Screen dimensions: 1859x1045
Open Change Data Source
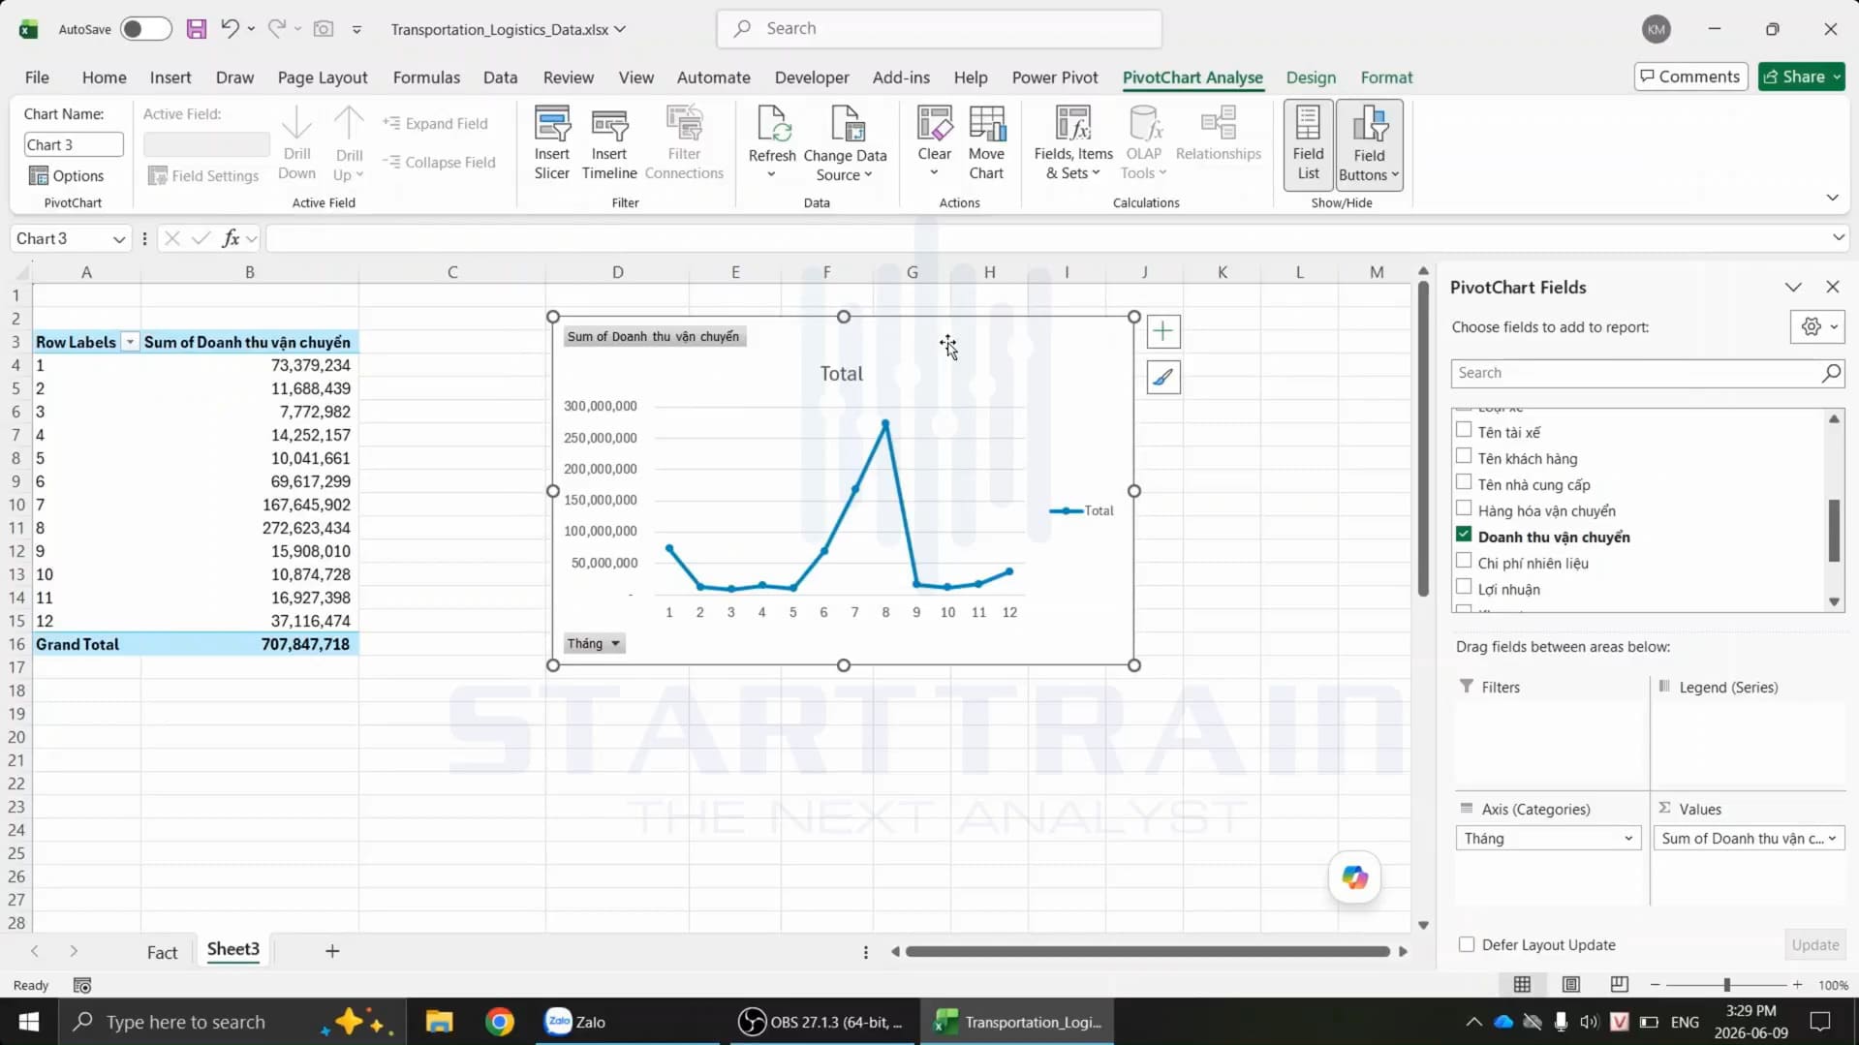[845, 143]
